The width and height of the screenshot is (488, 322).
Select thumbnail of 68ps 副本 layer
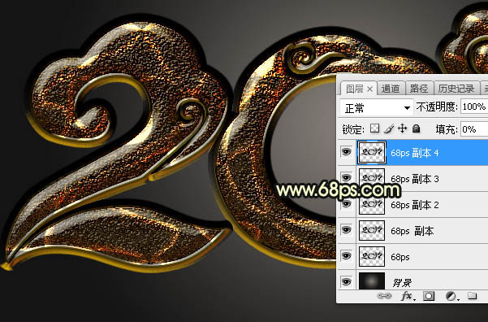[x=372, y=230]
